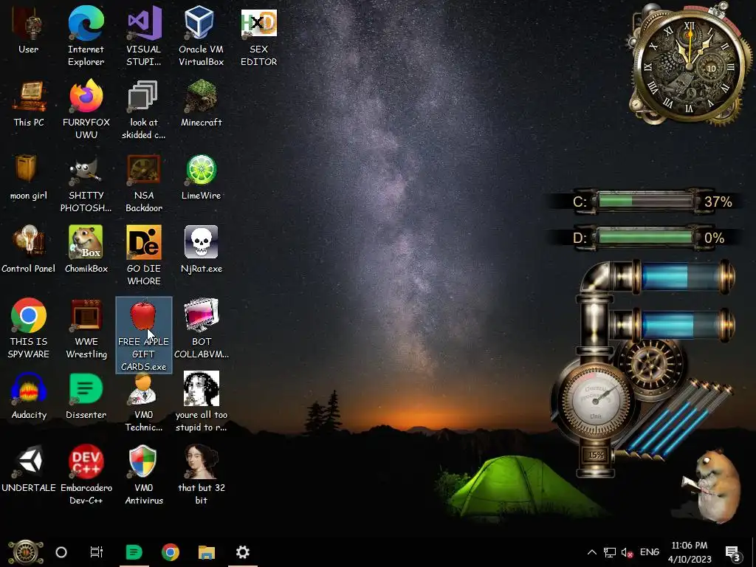
Task: Open the VISUAL STUPI... shortcut
Action: pyautogui.click(x=144, y=36)
